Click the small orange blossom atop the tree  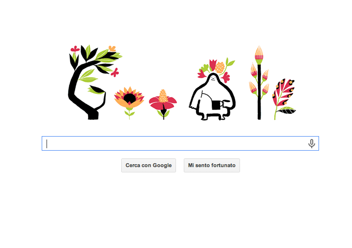112,48
